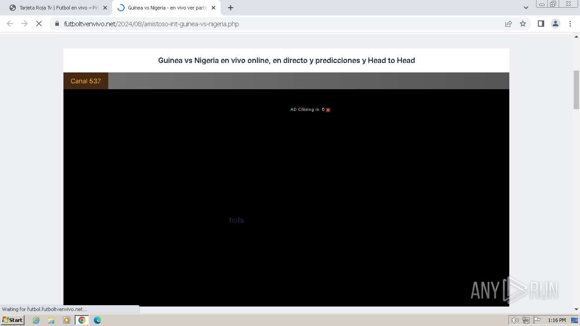This screenshot has width=580, height=326.
Task: Launch Microsoft Edge from the taskbar
Action: [x=97, y=320]
